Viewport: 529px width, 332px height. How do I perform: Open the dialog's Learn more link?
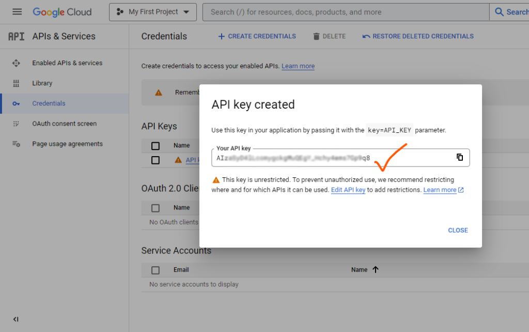point(443,190)
